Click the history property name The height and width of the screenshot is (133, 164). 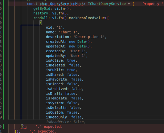click(41, 13)
